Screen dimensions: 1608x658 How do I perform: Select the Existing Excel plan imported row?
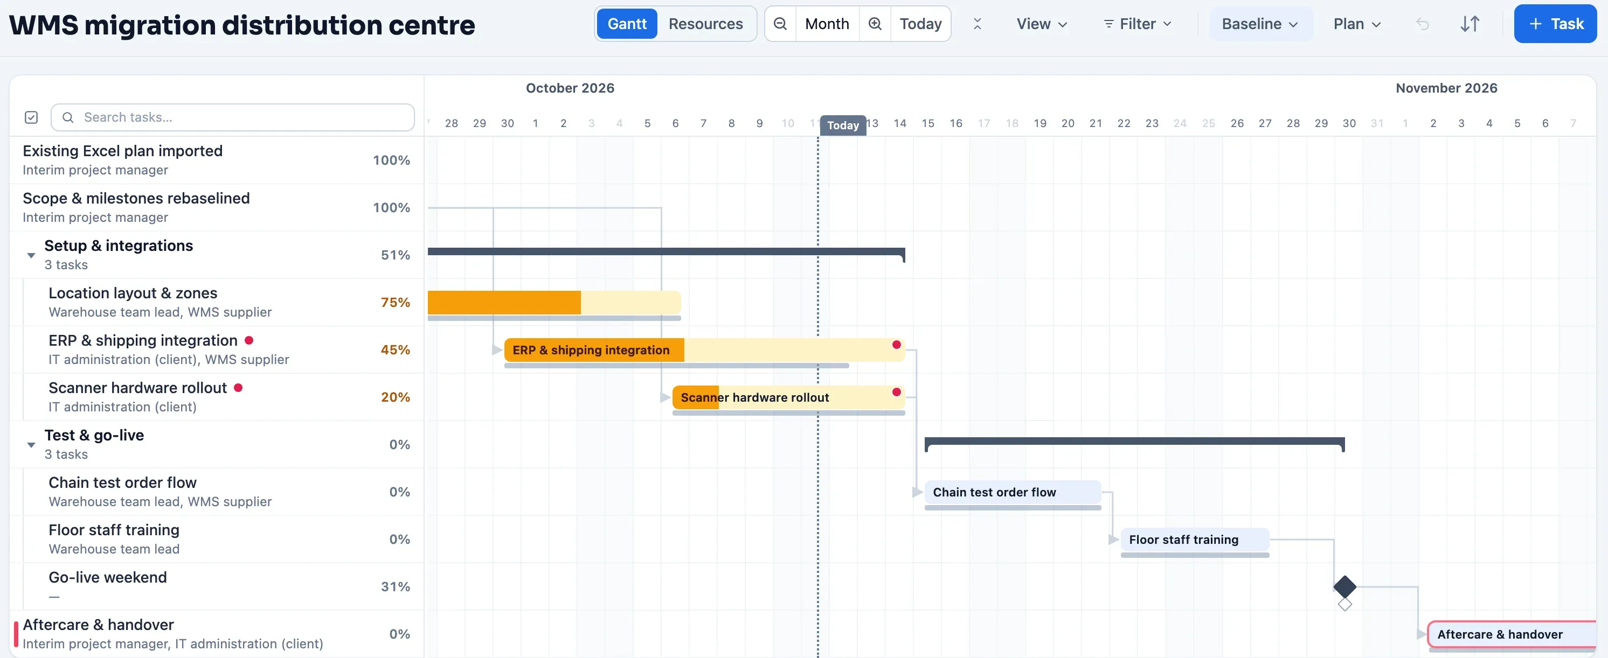pos(217,160)
